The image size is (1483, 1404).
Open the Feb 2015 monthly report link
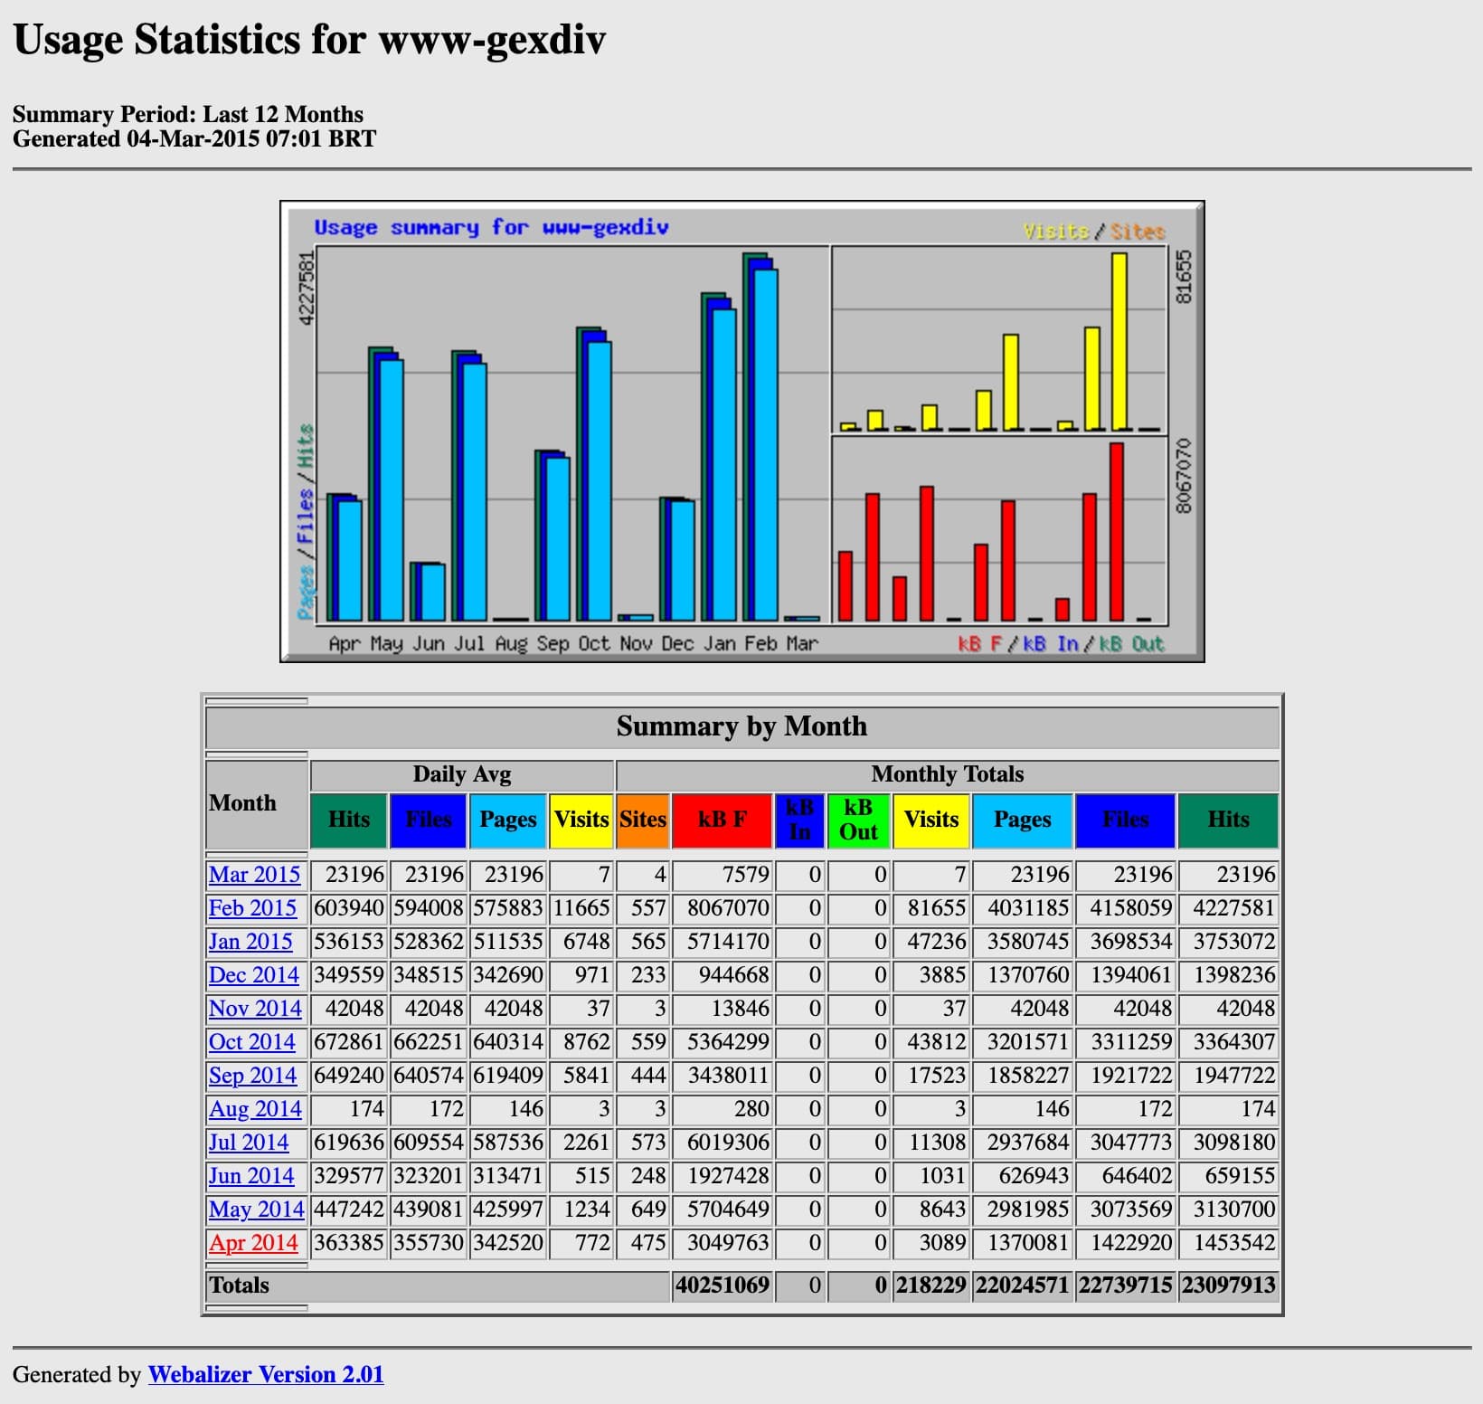coord(252,908)
